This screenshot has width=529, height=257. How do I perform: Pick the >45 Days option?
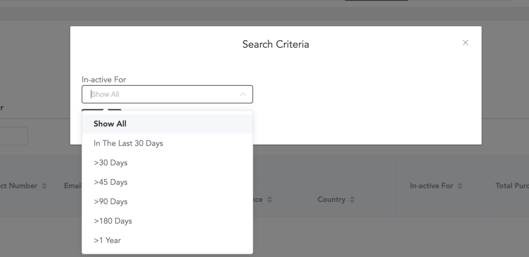pyautogui.click(x=167, y=182)
